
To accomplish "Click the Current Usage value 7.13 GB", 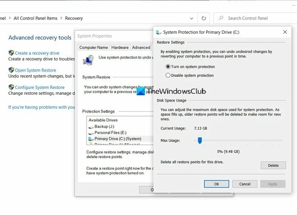I will [200, 129].
